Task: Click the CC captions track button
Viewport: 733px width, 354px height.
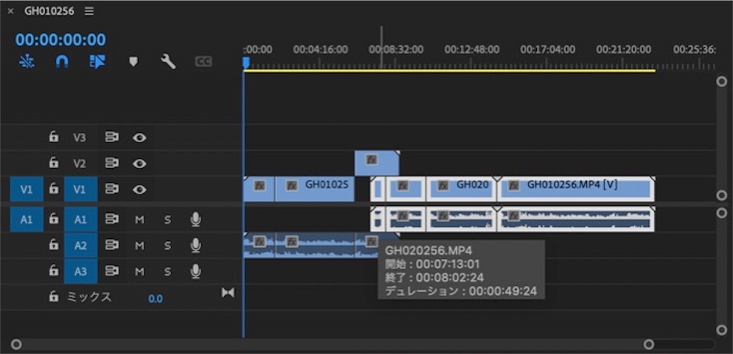Action: (x=203, y=62)
